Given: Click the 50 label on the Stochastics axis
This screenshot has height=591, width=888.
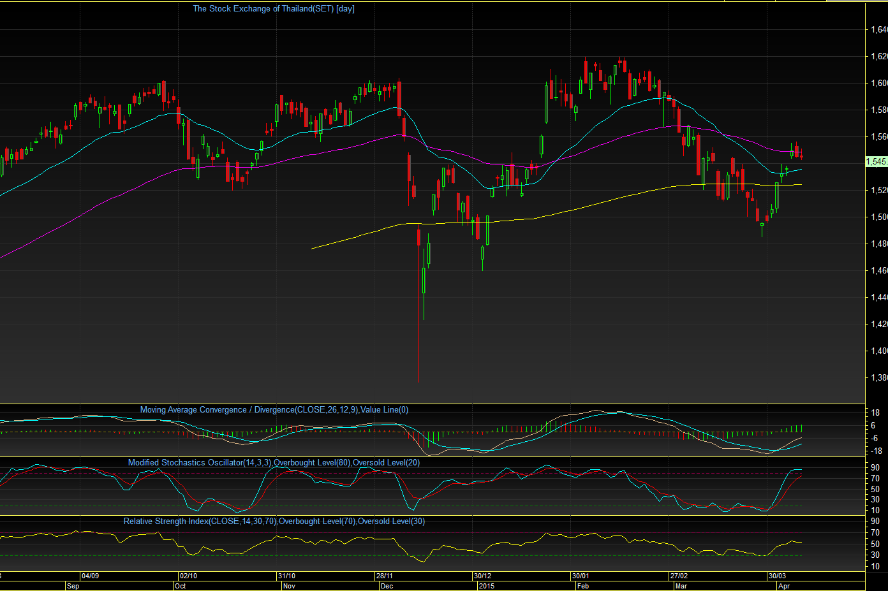Looking at the screenshot, I should pos(875,490).
